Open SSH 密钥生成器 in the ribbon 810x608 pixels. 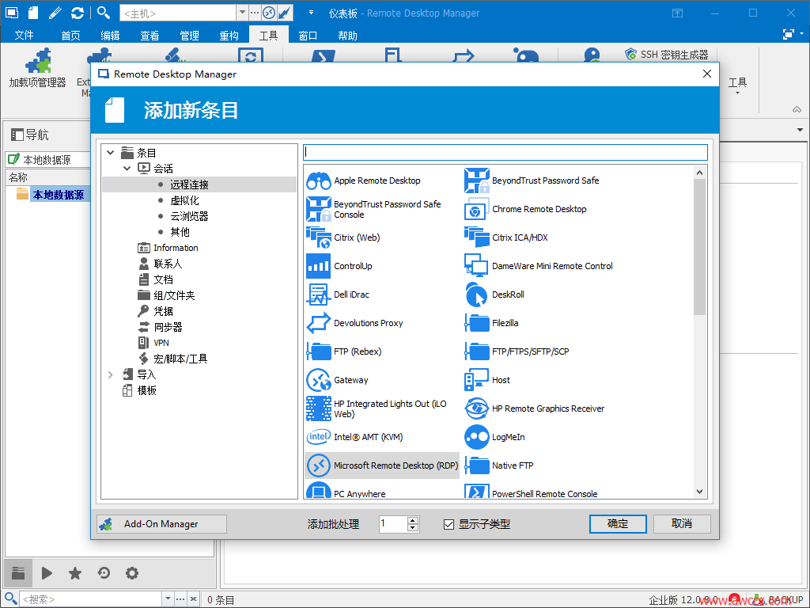pyautogui.click(x=666, y=55)
